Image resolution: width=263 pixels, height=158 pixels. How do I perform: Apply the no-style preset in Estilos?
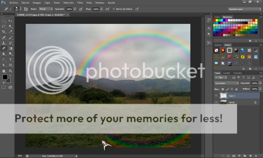[216, 50]
